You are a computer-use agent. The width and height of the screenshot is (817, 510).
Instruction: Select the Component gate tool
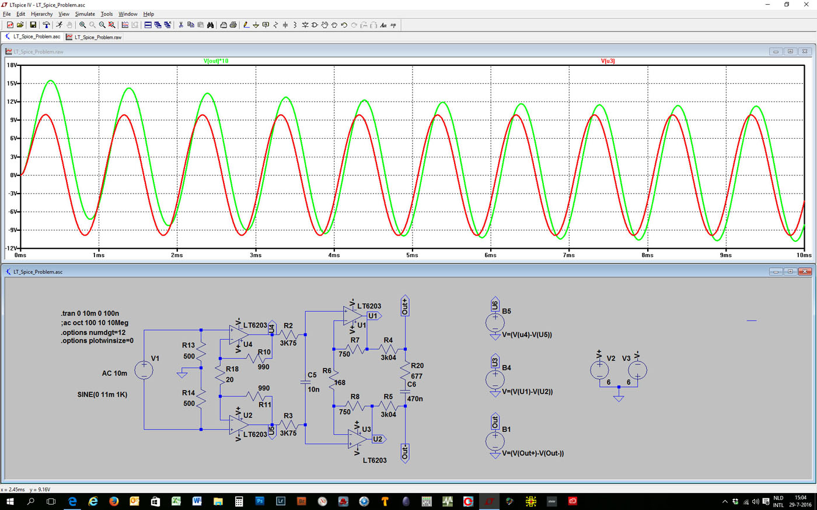[x=315, y=25]
